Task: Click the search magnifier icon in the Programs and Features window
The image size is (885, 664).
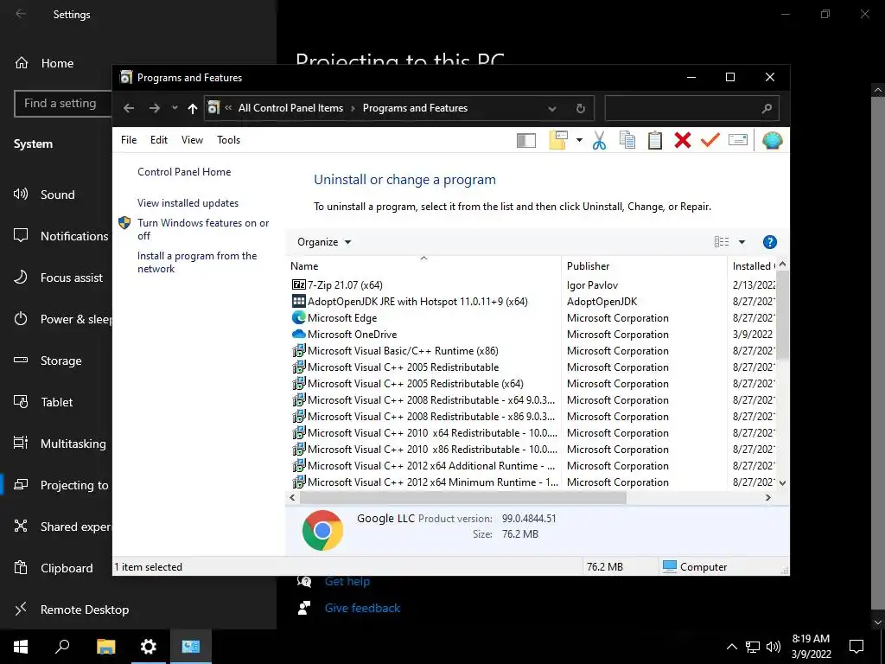Action: (x=766, y=108)
